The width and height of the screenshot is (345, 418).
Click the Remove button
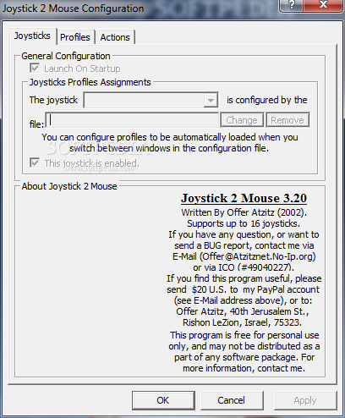click(x=287, y=120)
